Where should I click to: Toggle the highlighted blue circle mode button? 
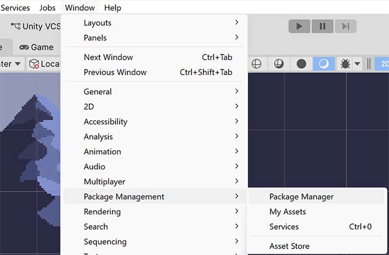tap(324, 64)
